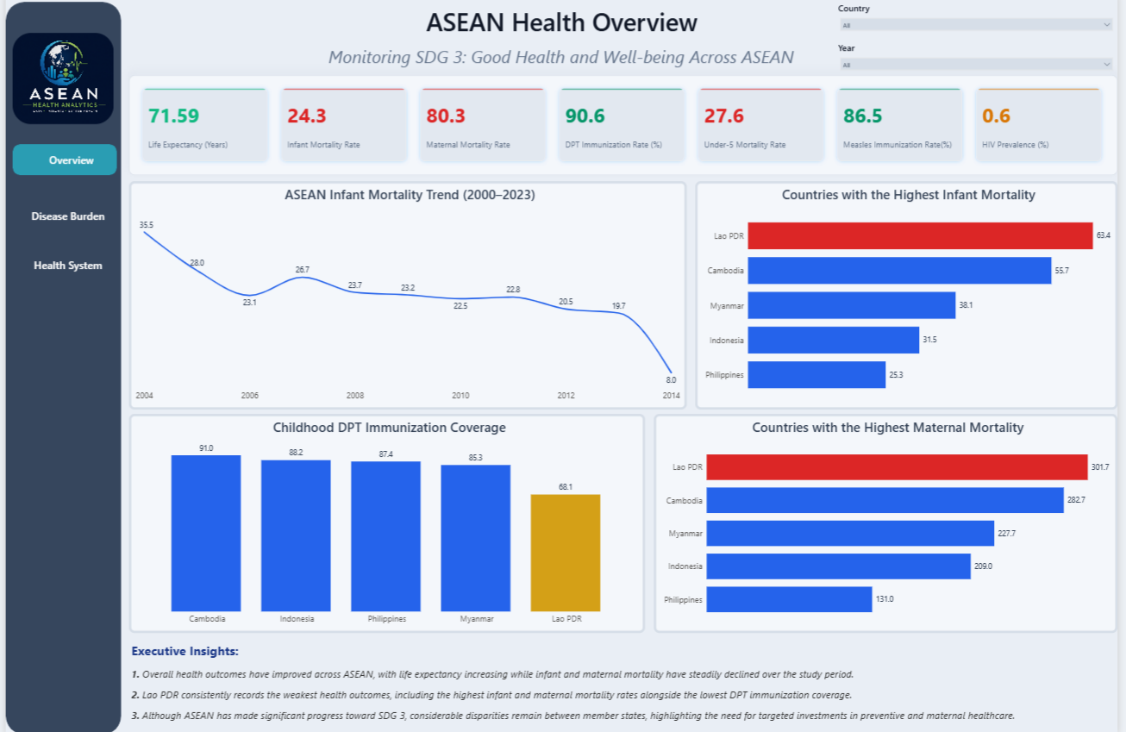Viewport: 1126px width, 732px height.
Task: Click the 68.1 label above Lao PDR column
Action: tap(566, 487)
